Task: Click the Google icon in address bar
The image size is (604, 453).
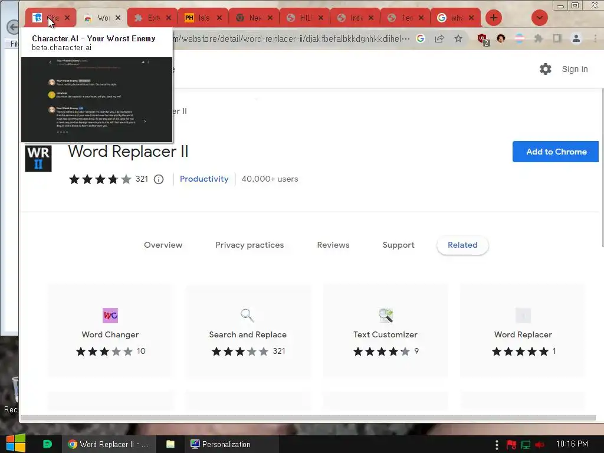Action: click(421, 38)
